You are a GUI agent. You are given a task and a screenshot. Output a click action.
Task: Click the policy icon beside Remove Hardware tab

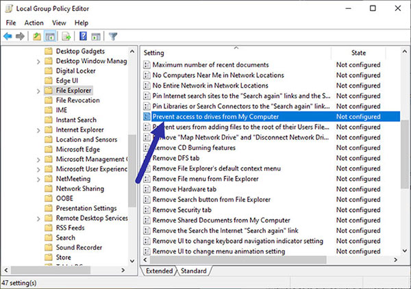click(x=147, y=189)
